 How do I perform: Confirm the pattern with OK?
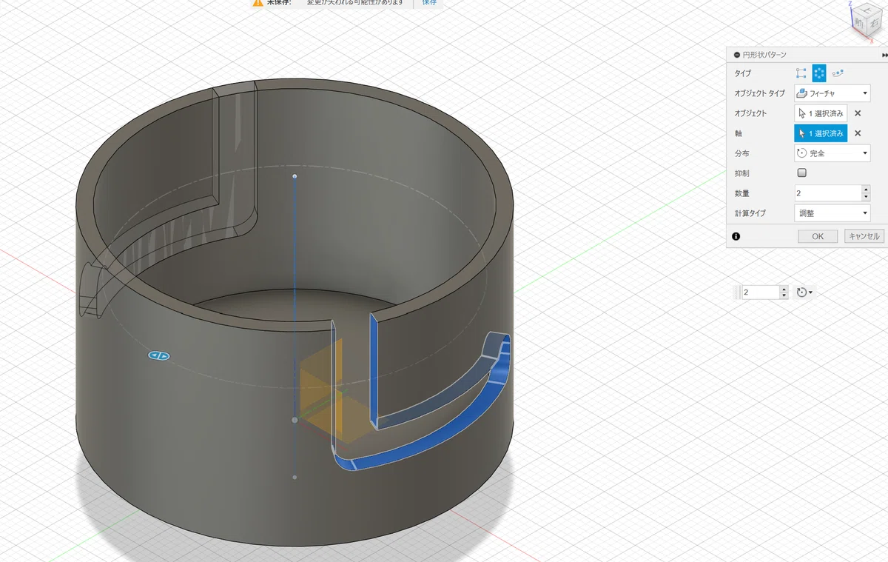(818, 236)
